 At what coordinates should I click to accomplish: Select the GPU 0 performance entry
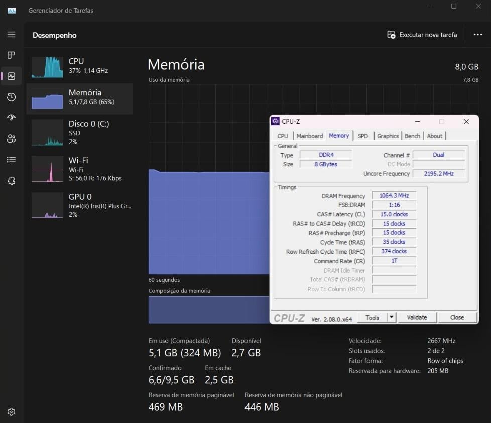coord(79,205)
